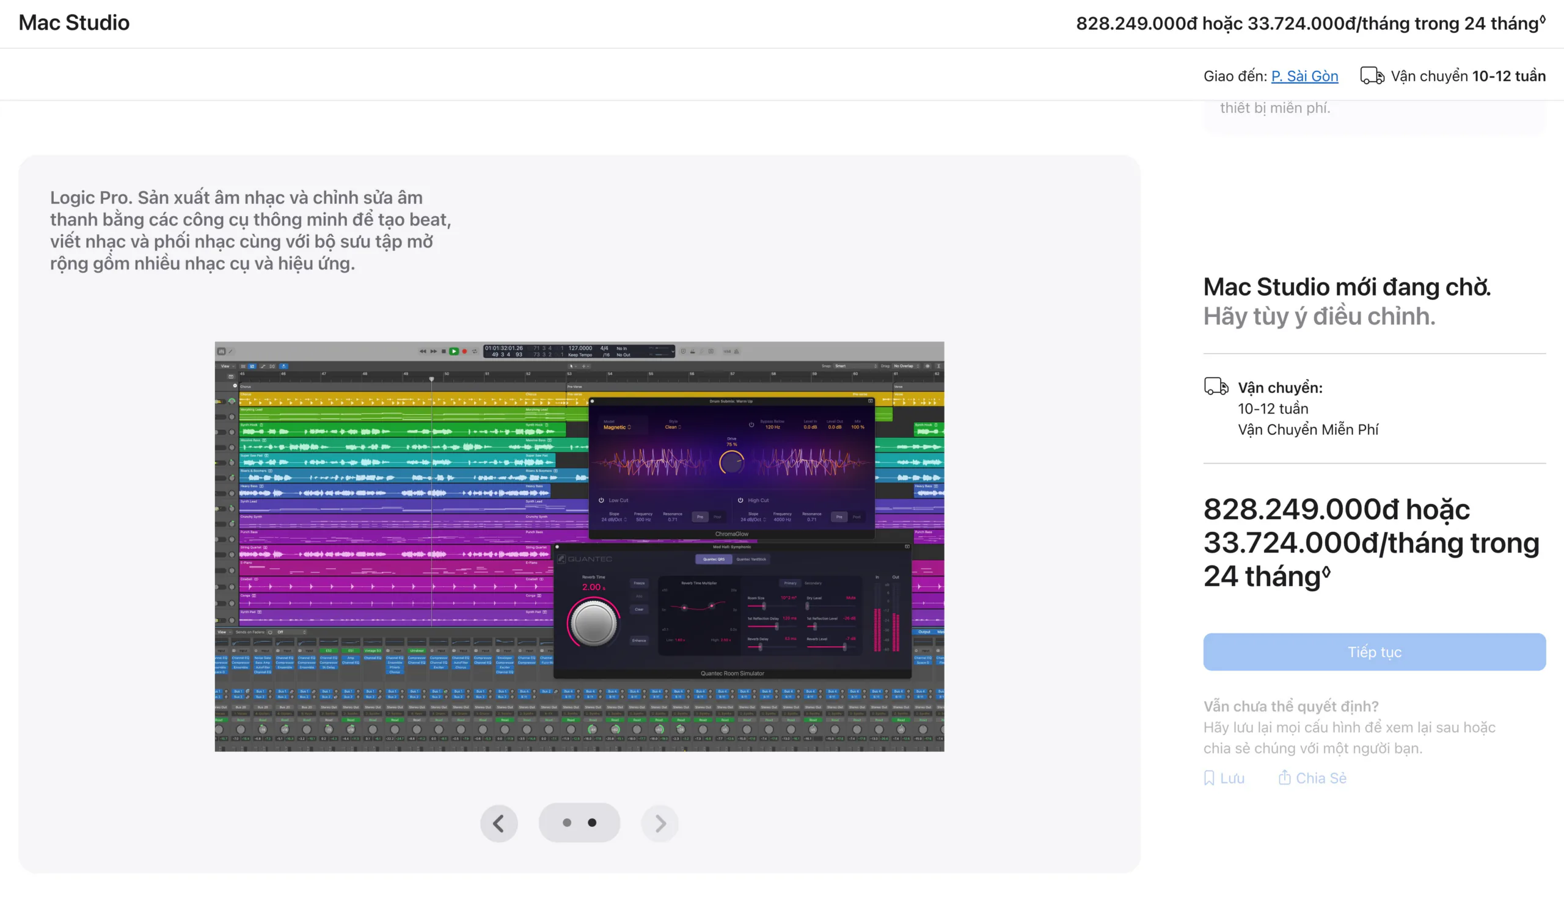Open footnote symbol after summary 24 tháng

(x=1326, y=572)
